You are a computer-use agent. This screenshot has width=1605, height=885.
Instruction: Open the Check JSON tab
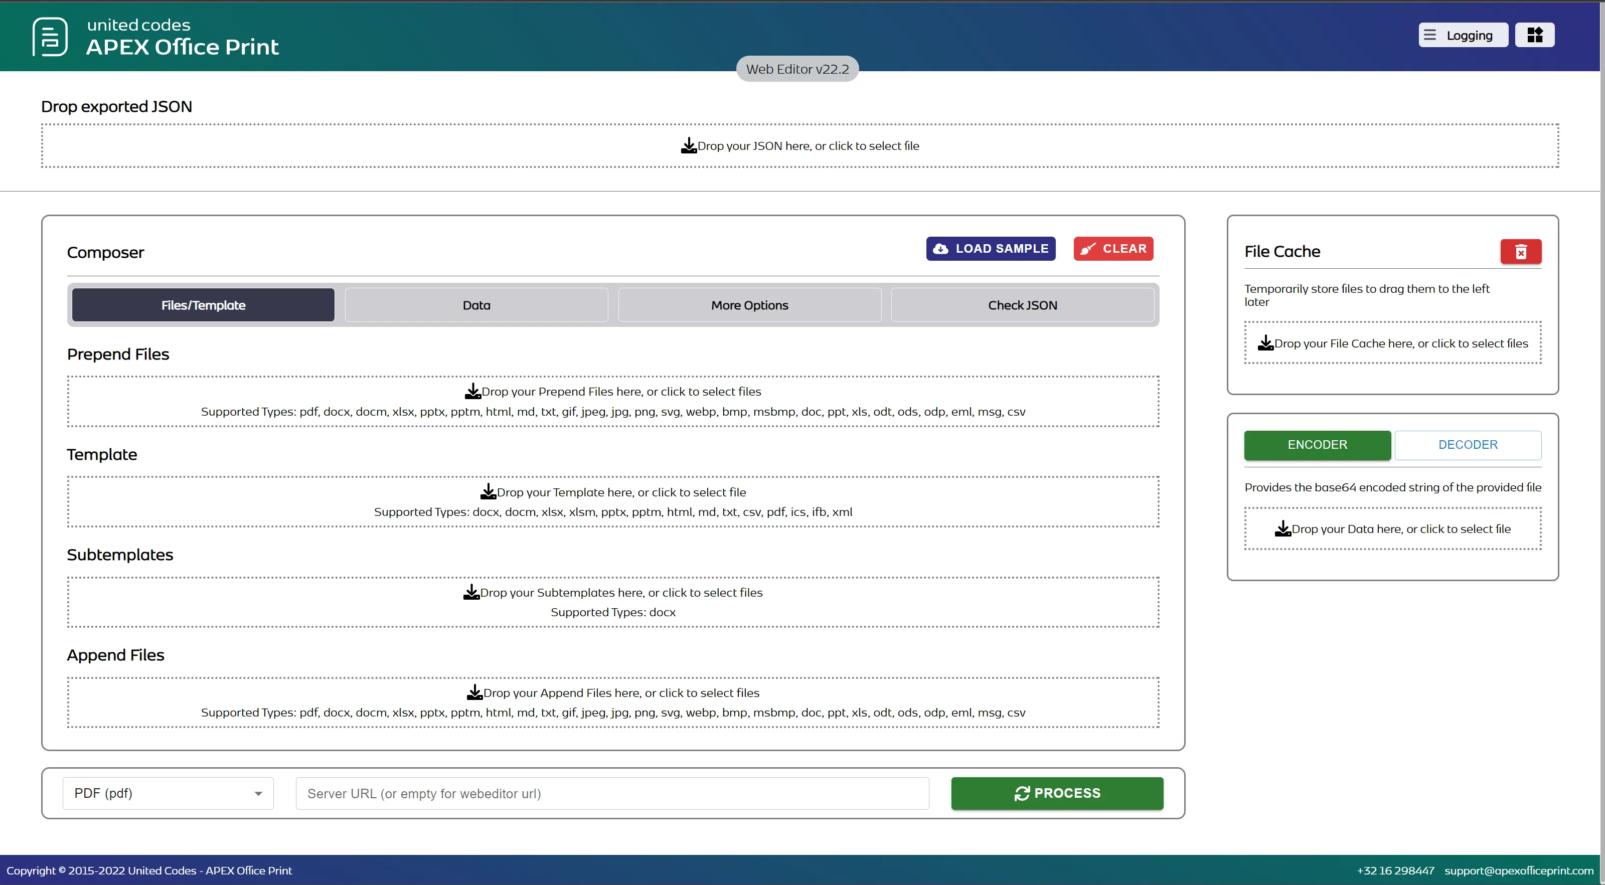tap(1023, 305)
